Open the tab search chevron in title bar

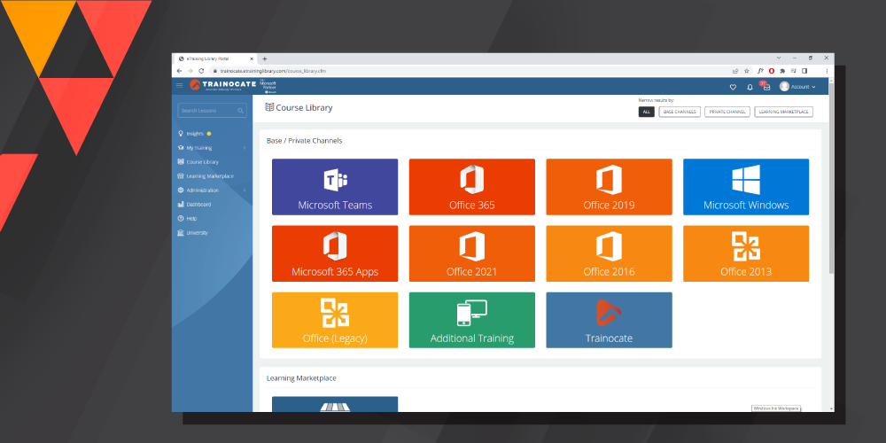click(x=779, y=58)
